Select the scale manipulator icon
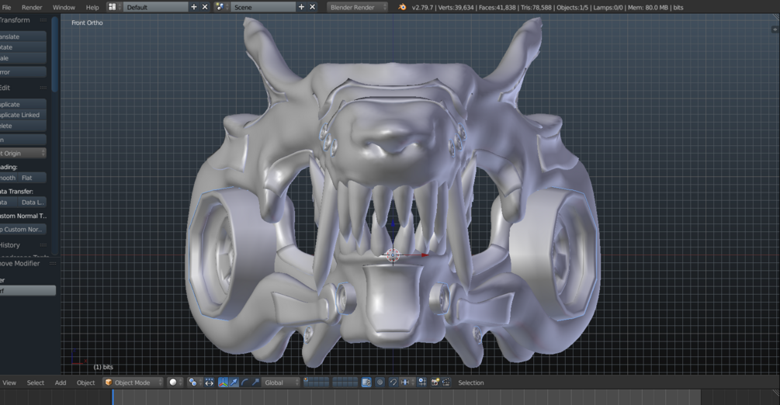Viewport: 780px width, 405px height. 255,382
